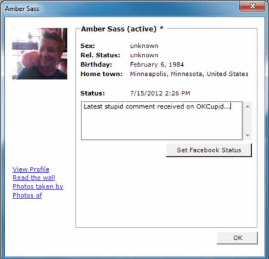This screenshot has width=269, height=259.
Task: Click the 'unknown' value next to Sex
Action: [x=144, y=46]
